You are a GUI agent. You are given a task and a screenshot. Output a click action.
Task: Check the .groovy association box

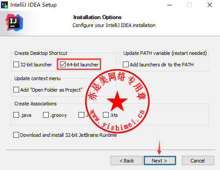coord(46,115)
